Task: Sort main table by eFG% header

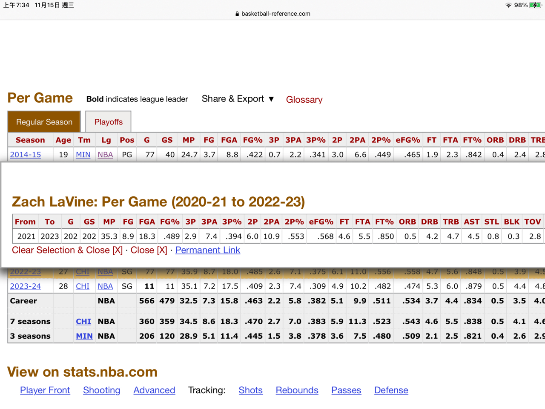Action: (408, 140)
